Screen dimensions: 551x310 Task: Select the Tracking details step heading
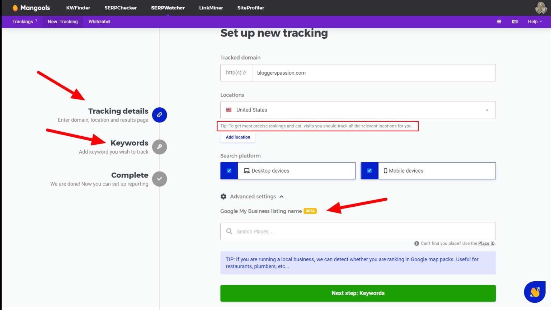(x=118, y=111)
